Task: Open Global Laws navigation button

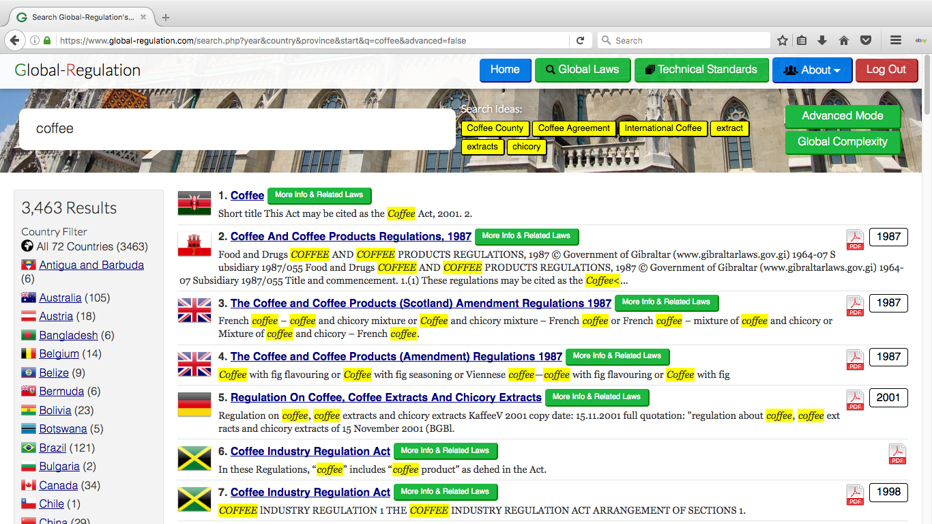Action: coord(582,70)
